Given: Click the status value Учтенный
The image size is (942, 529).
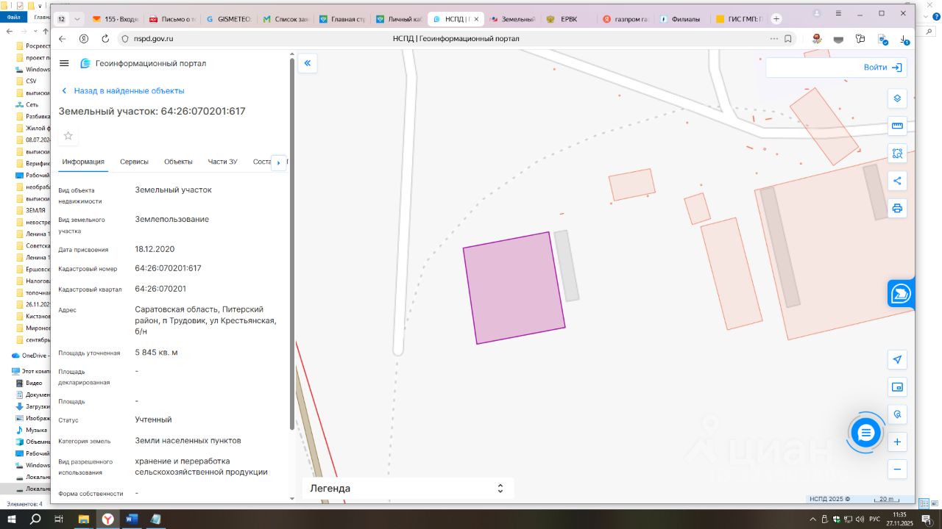Looking at the screenshot, I should 153,420.
